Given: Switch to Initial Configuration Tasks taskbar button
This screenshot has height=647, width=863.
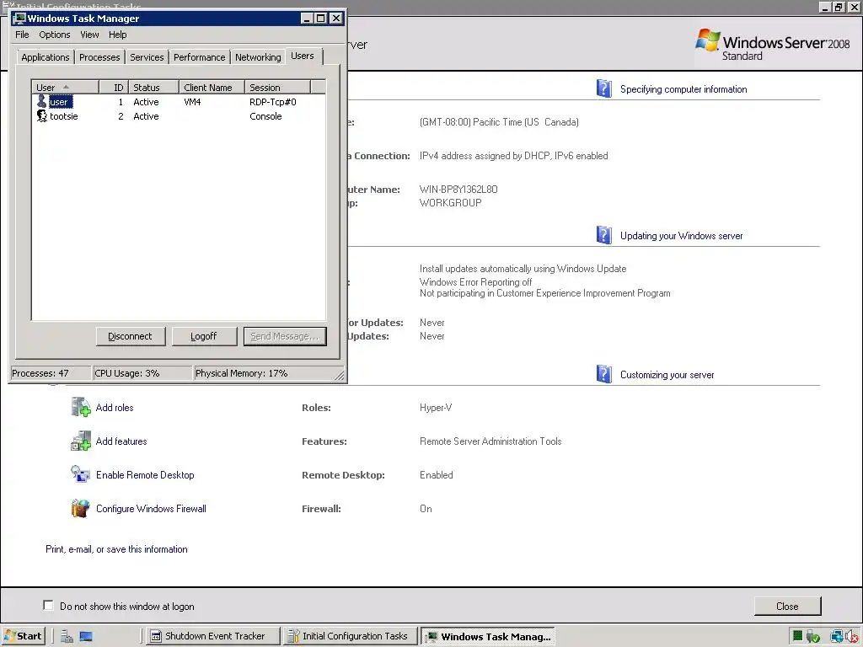Looking at the screenshot, I should (x=350, y=636).
